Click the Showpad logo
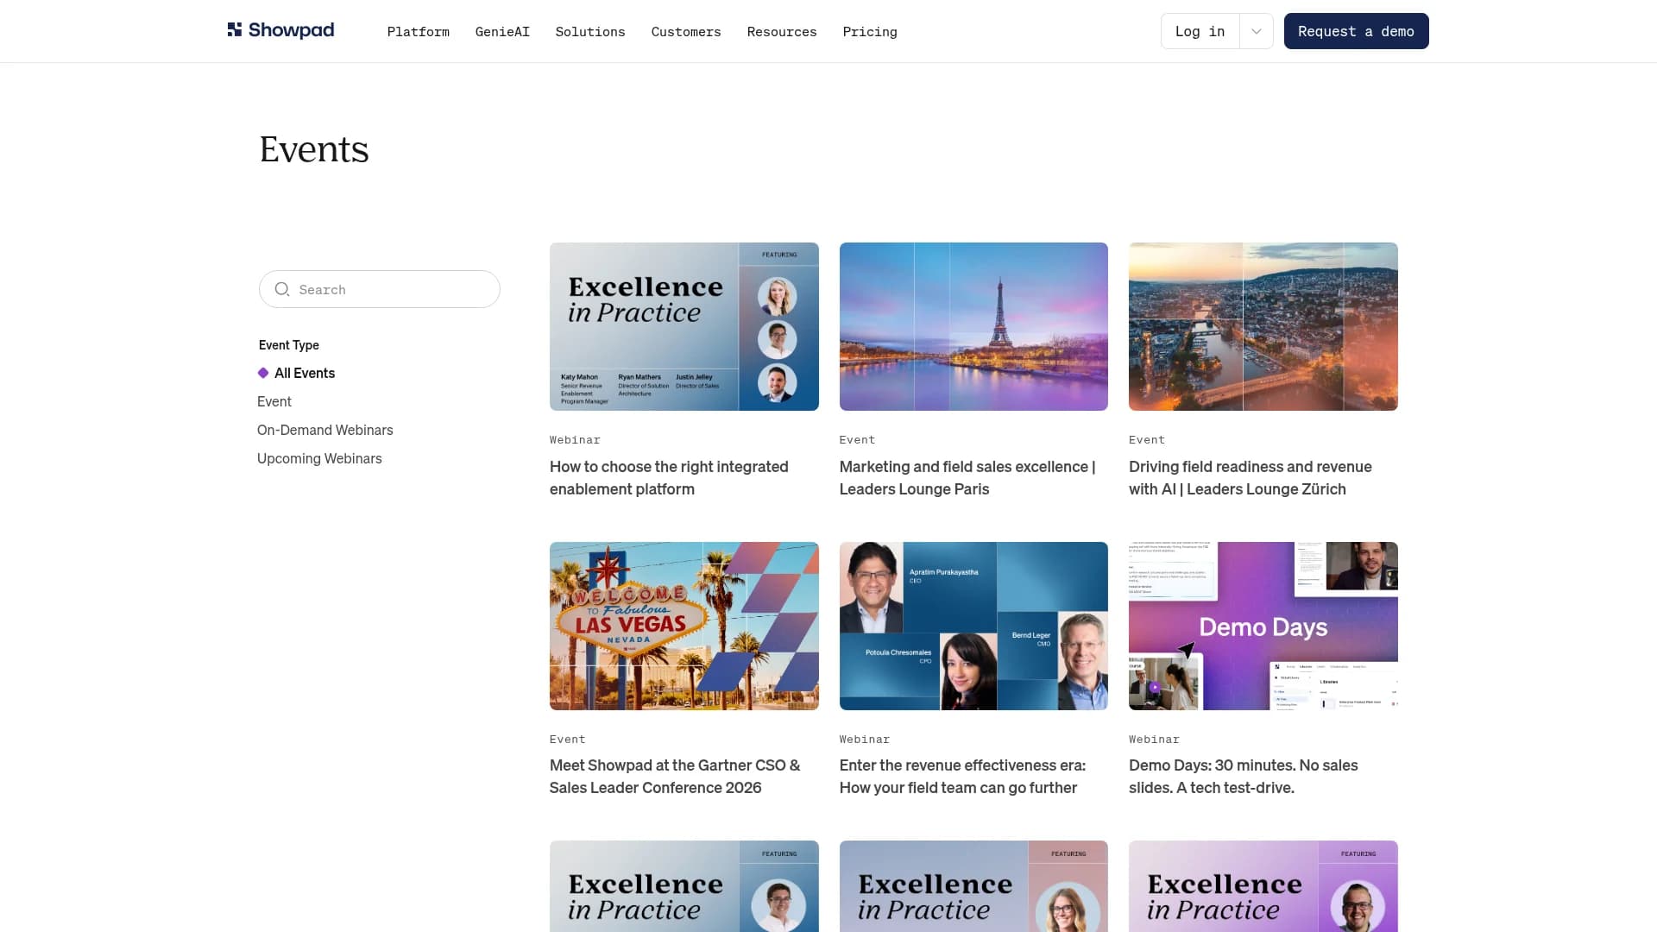The height and width of the screenshot is (932, 1657). [x=280, y=30]
